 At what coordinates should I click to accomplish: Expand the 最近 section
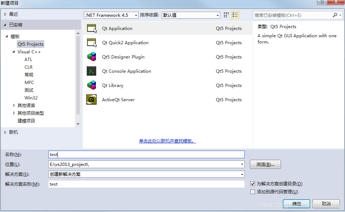click(5, 14)
